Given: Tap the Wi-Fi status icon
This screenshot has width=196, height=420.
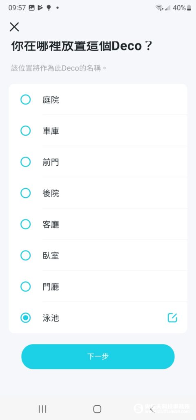Looking at the screenshot, I should (159, 8).
